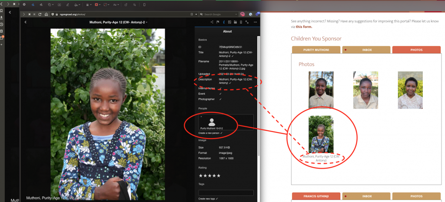
Task: Click the About panel scrollbar
Action: click(259, 95)
